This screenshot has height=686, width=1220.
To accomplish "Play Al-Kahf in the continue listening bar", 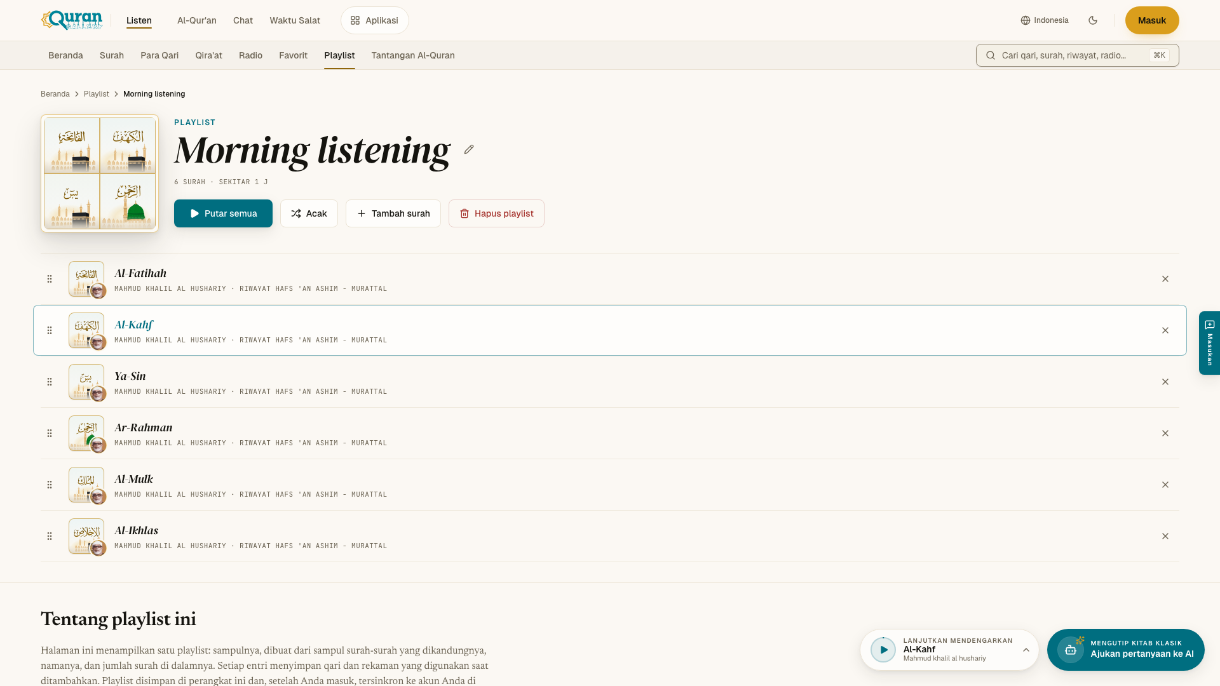I will (x=883, y=650).
